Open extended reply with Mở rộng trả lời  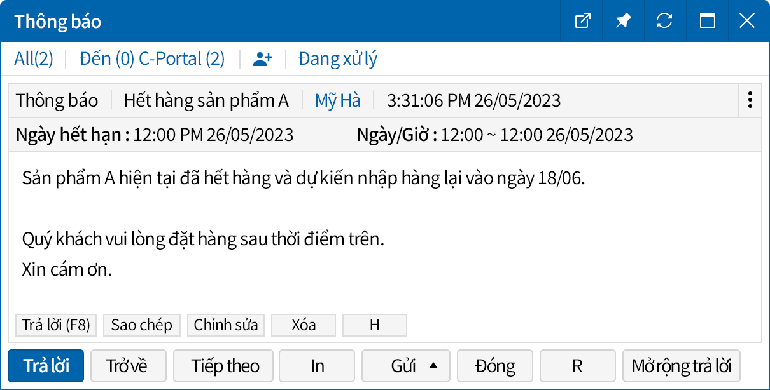[681, 366]
